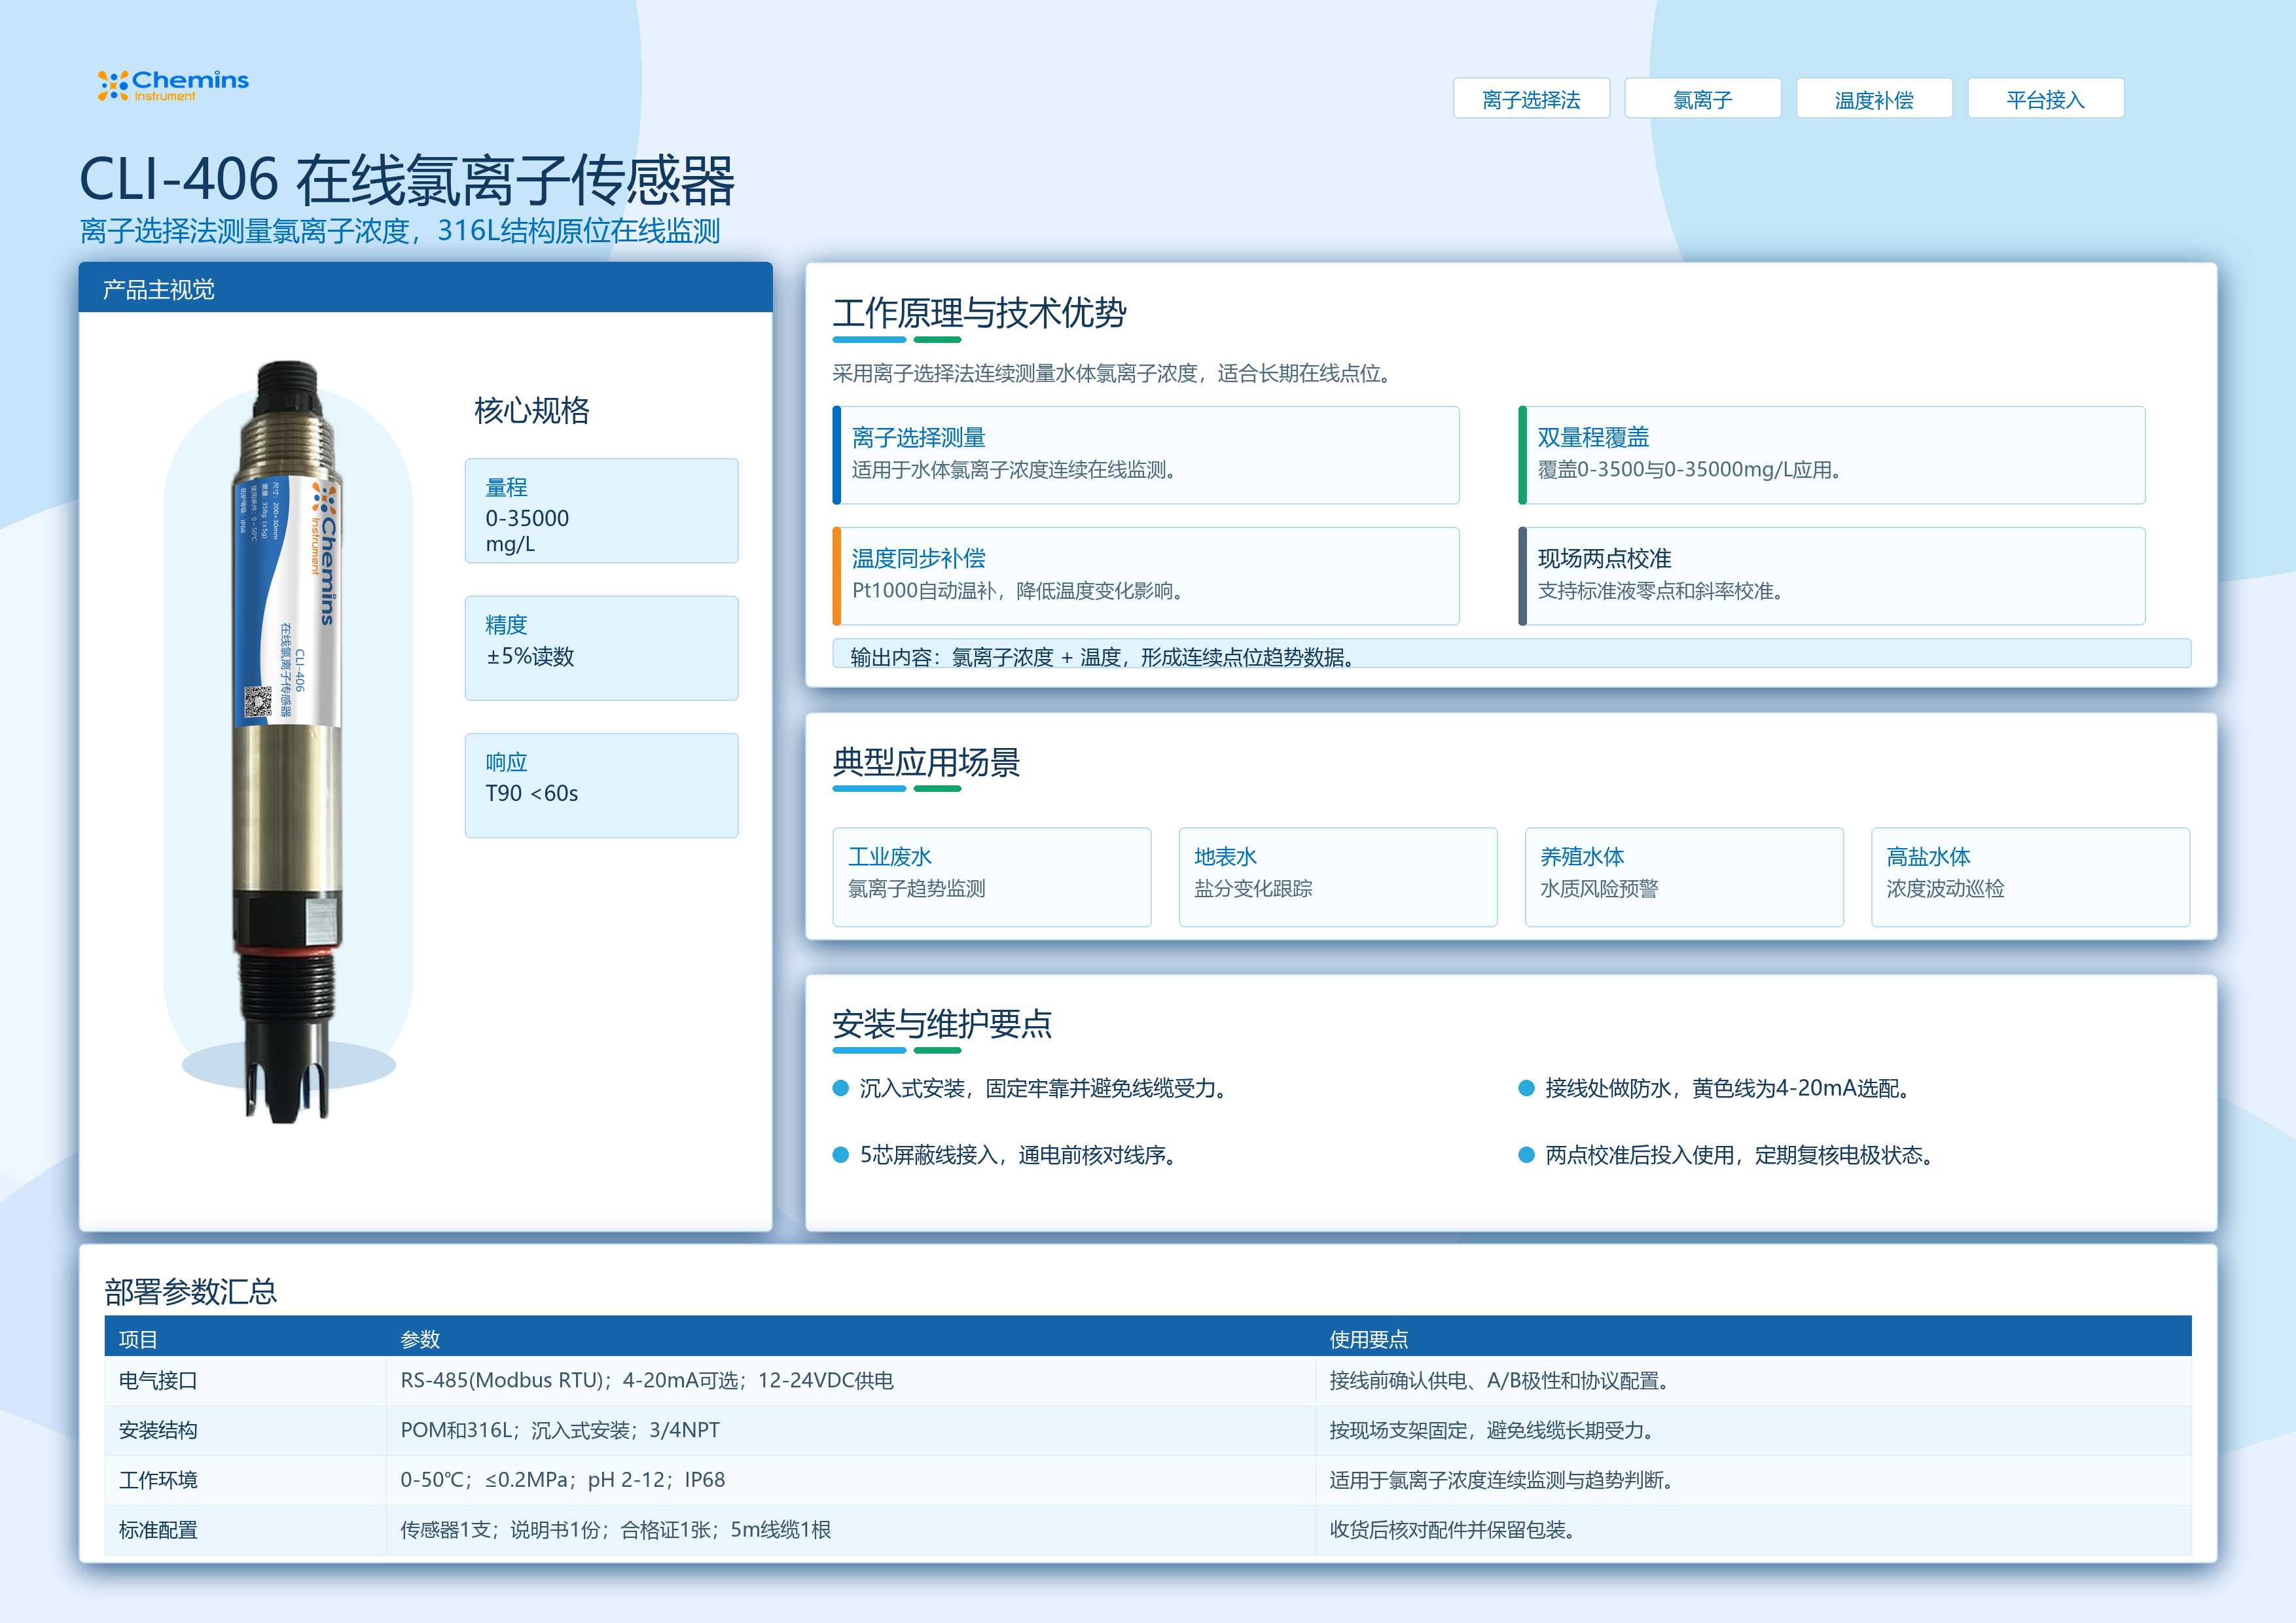Select the 养殖水体 application card
Viewport: 2296px width, 1623px height.
click(x=1684, y=877)
